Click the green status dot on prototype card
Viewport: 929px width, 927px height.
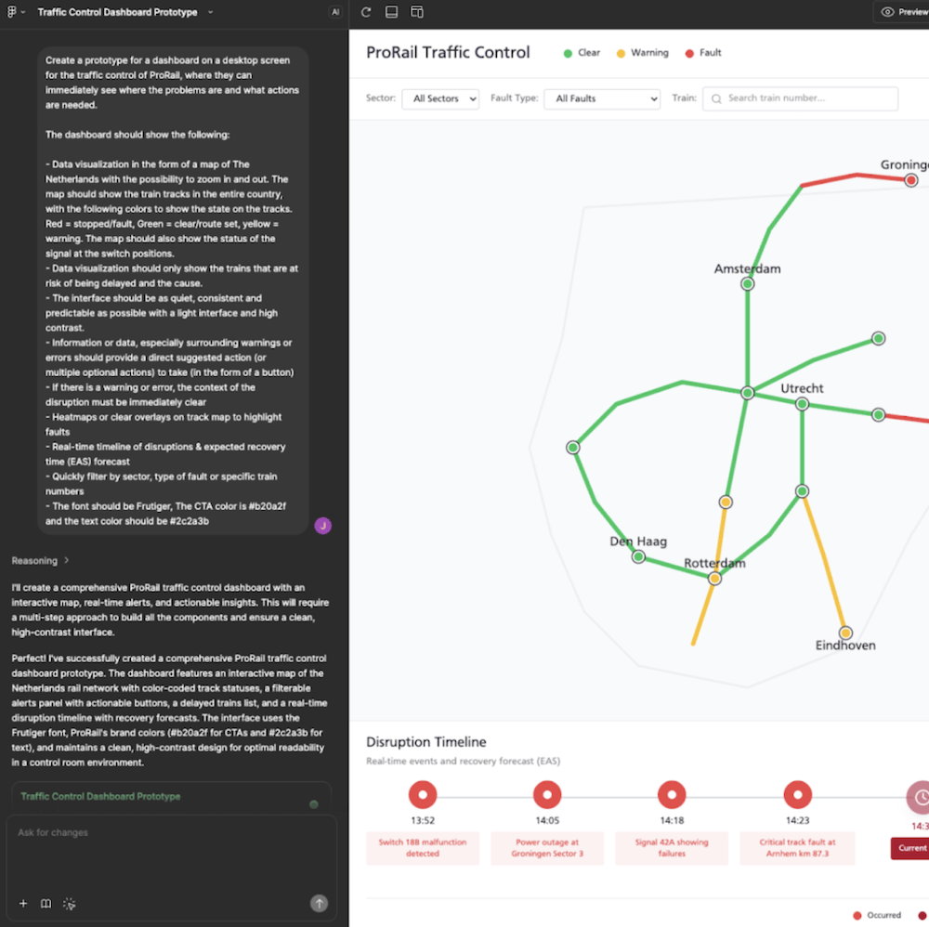(314, 803)
